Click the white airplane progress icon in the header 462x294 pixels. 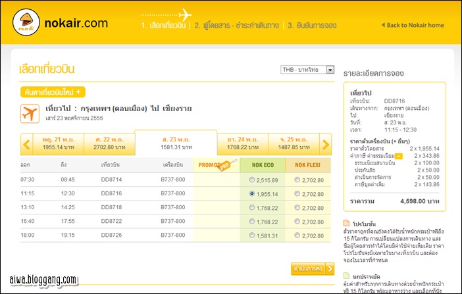click(x=185, y=14)
